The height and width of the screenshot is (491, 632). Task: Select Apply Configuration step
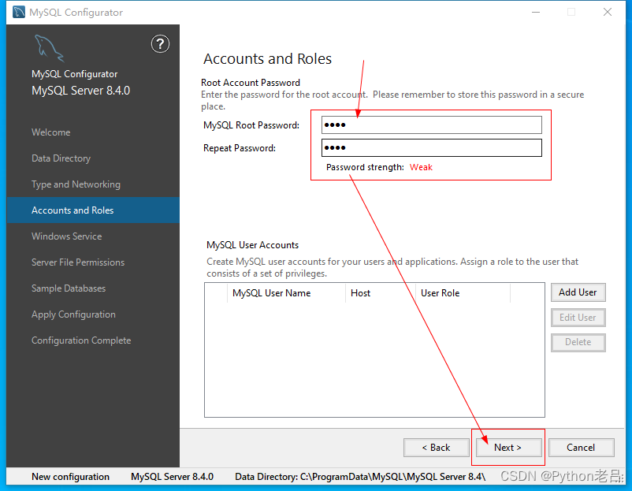tap(73, 314)
